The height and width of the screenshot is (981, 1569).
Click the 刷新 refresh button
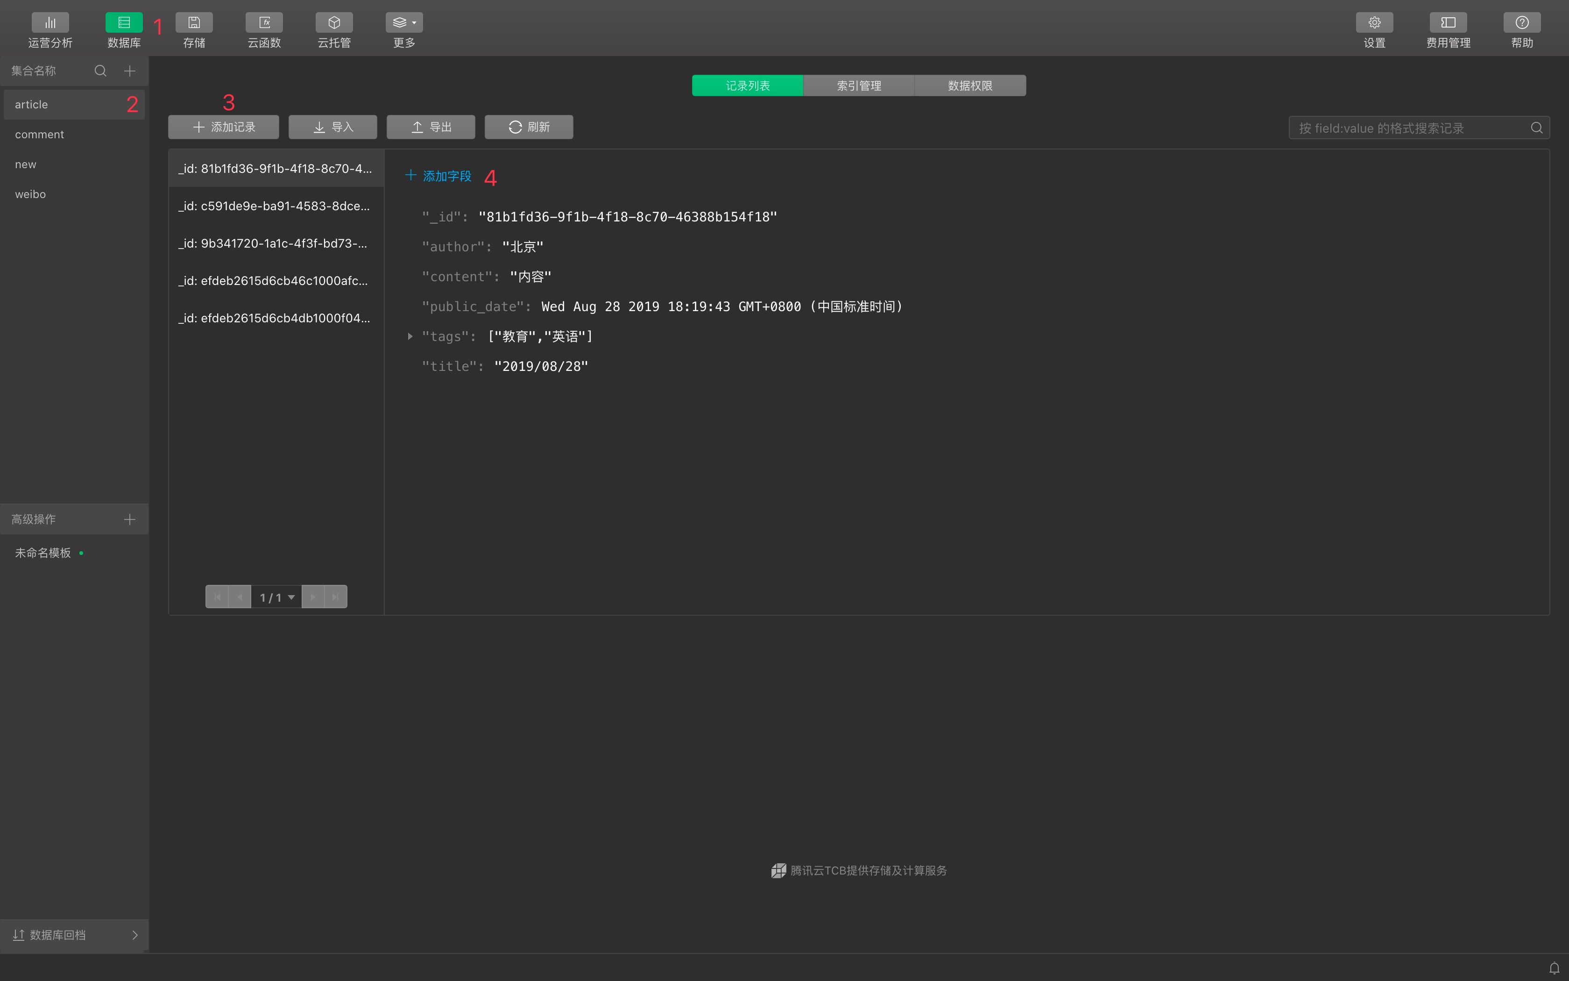[x=529, y=127]
